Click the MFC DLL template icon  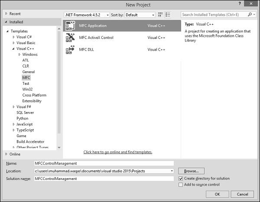tap(70, 49)
